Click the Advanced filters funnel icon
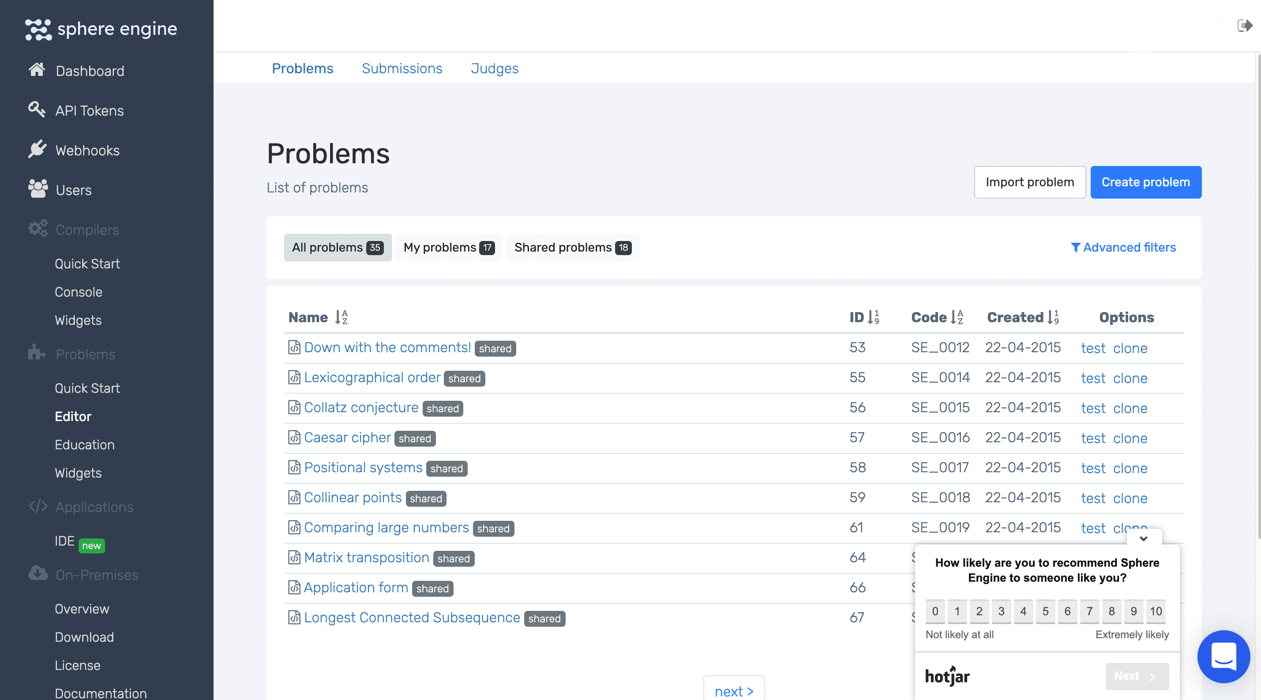Screen dimensions: 1261x700 [x=1076, y=248]
